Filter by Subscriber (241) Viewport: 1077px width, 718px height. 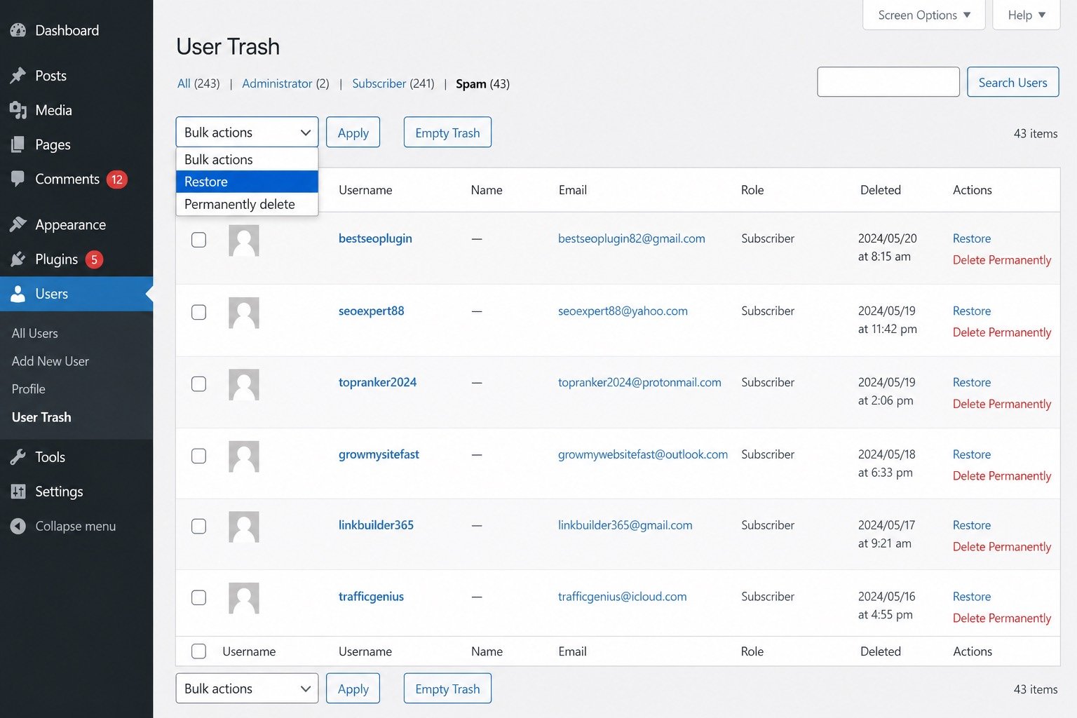[393, 83]
